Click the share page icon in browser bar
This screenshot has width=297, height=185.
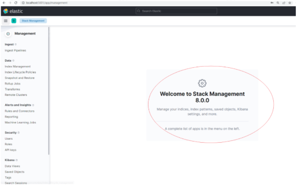tap(284, 3)
